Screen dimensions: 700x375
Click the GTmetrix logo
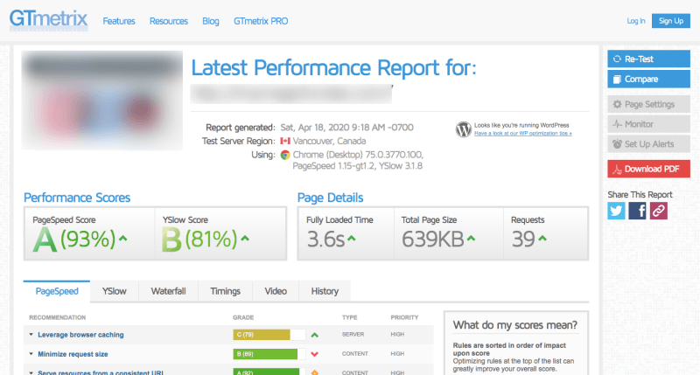(x=49, y=20)
